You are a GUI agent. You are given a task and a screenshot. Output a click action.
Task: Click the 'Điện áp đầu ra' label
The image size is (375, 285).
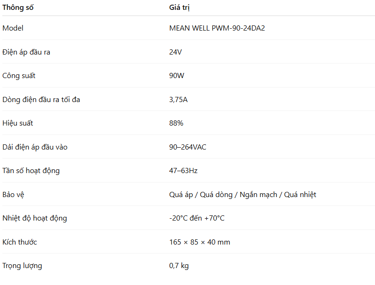coord(26,52)
